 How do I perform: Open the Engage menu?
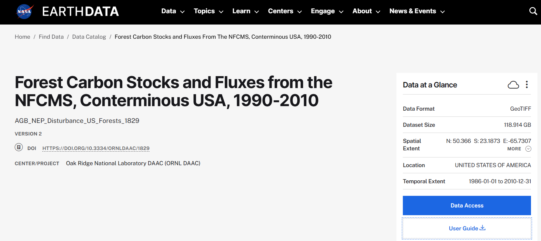click(327, 11)
